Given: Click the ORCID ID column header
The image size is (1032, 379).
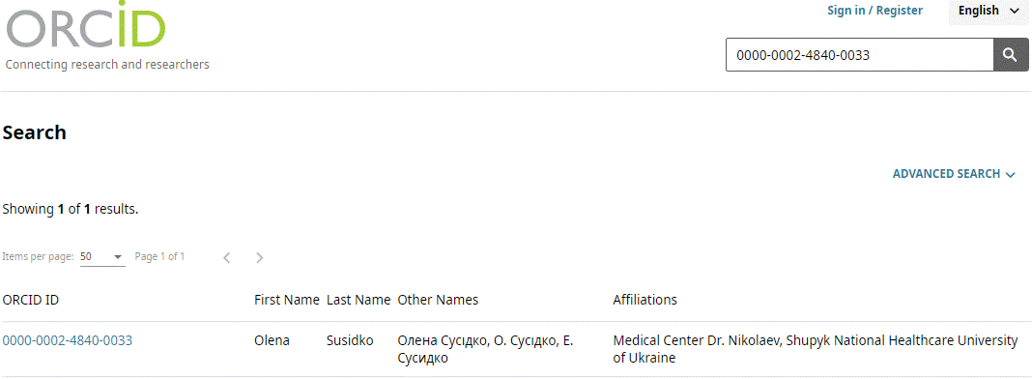Looking at the screenshot, I should (31, 300).
